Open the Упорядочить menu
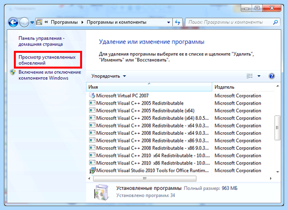The height and width of the screenshot is (210, 288). click(109, 76)
